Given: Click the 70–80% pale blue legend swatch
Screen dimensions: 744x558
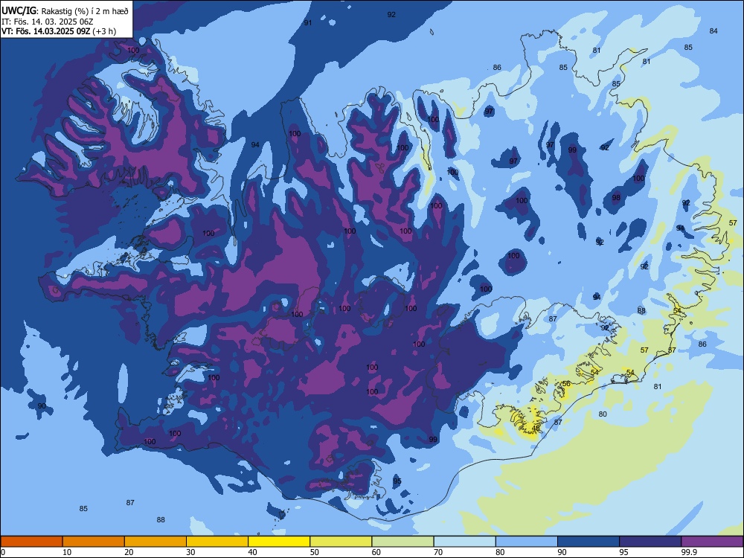Looking at the screenshot, I should 465,542.
